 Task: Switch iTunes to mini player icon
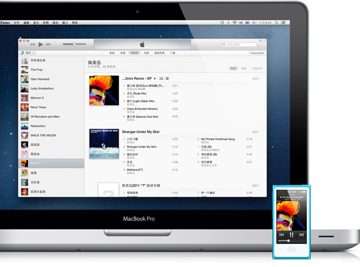pos(260,41)
